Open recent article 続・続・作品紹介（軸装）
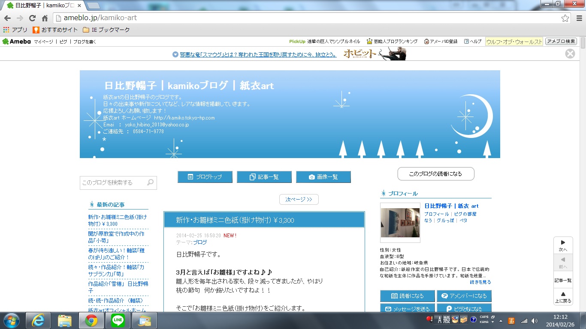This screenshot has width=586, height=329. tap(115, 301)
